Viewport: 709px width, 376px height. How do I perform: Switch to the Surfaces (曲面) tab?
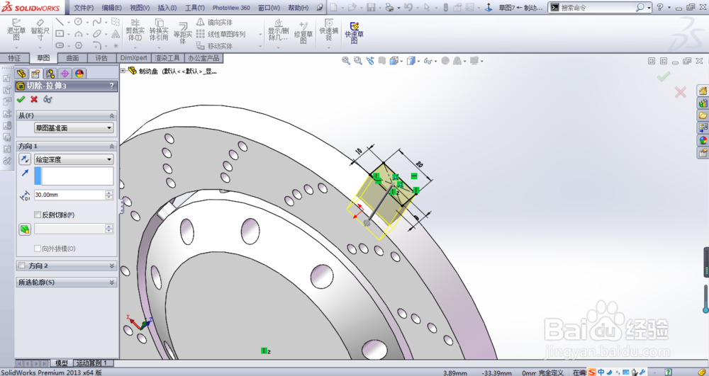click(x=72, y=58)
